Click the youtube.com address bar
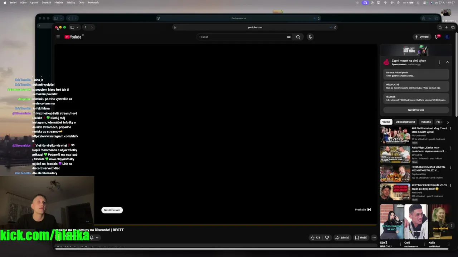458x257 pixels. point(255,27)
